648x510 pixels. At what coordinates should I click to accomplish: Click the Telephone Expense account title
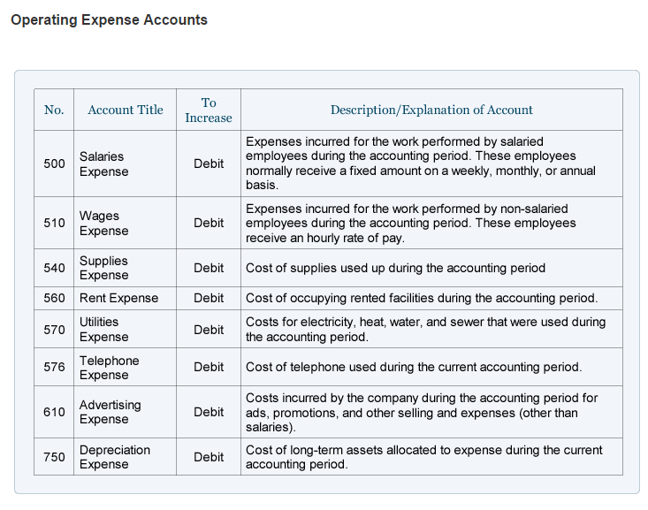[109, 367]
